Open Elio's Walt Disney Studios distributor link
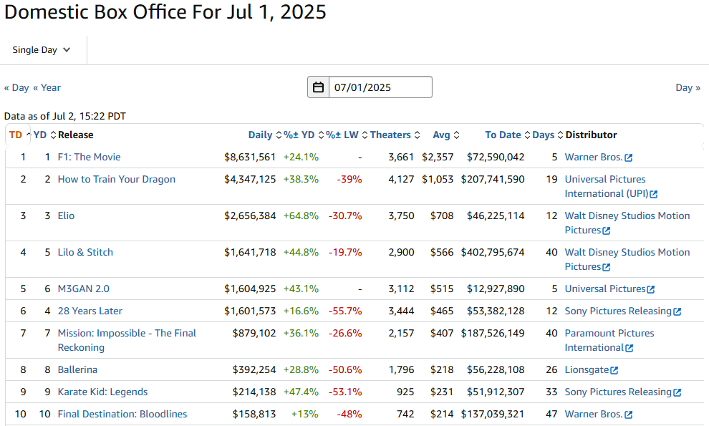Viewport: 709px width, 426px height. coord(627,223)
